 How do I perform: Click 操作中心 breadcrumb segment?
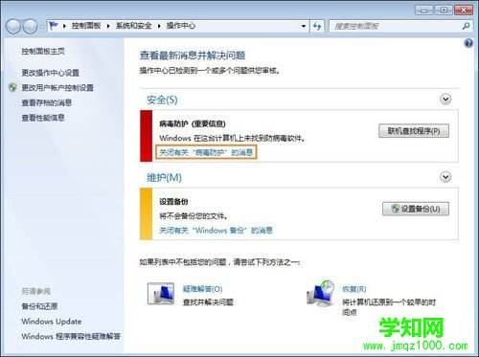click(x=181, y=26)
